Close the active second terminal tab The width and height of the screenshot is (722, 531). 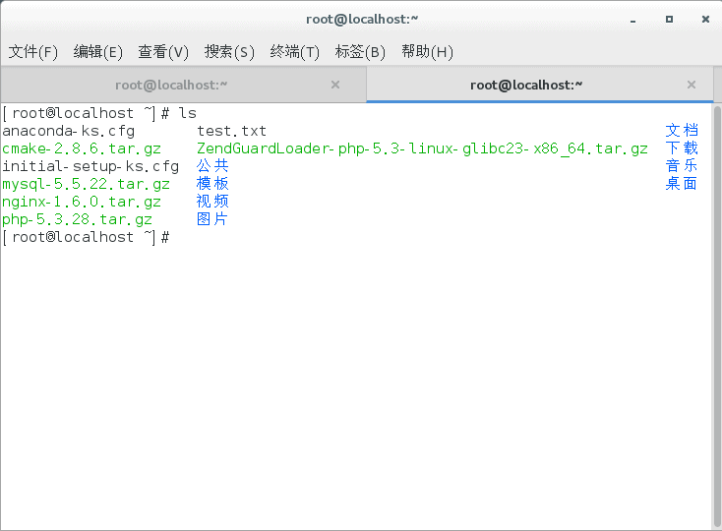pyautogui.click(x=692, y=85)
